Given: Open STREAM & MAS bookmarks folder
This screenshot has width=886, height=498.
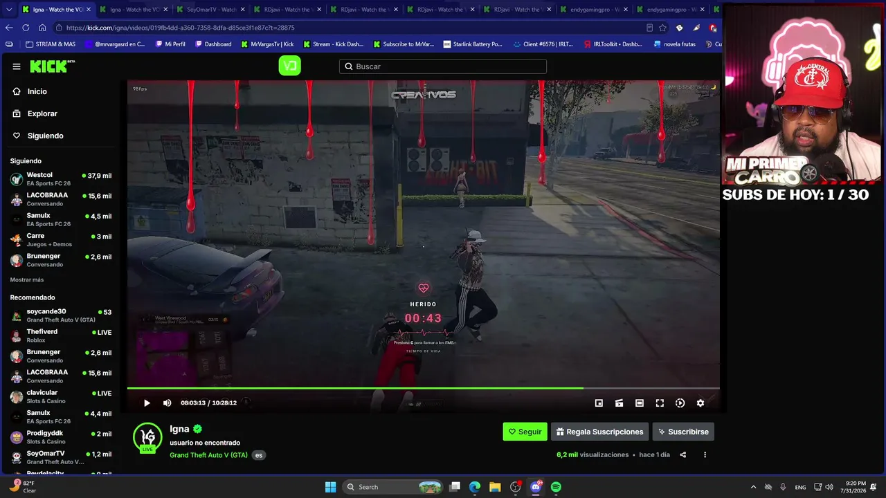Looking at the screenshot, I should (x=51, y=44).
